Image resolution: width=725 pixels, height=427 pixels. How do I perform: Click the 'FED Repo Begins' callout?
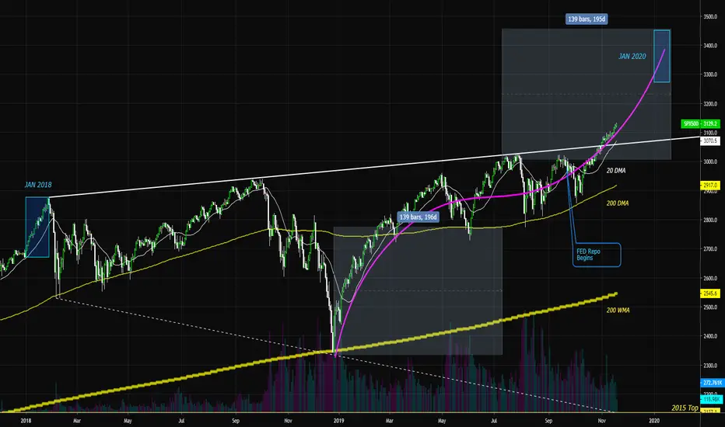pyautogui.click(x=597, y=255)
